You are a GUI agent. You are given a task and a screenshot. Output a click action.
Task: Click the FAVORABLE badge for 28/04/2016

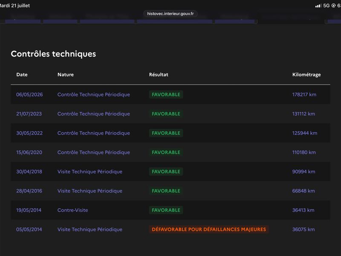click(x=166, y=191)
